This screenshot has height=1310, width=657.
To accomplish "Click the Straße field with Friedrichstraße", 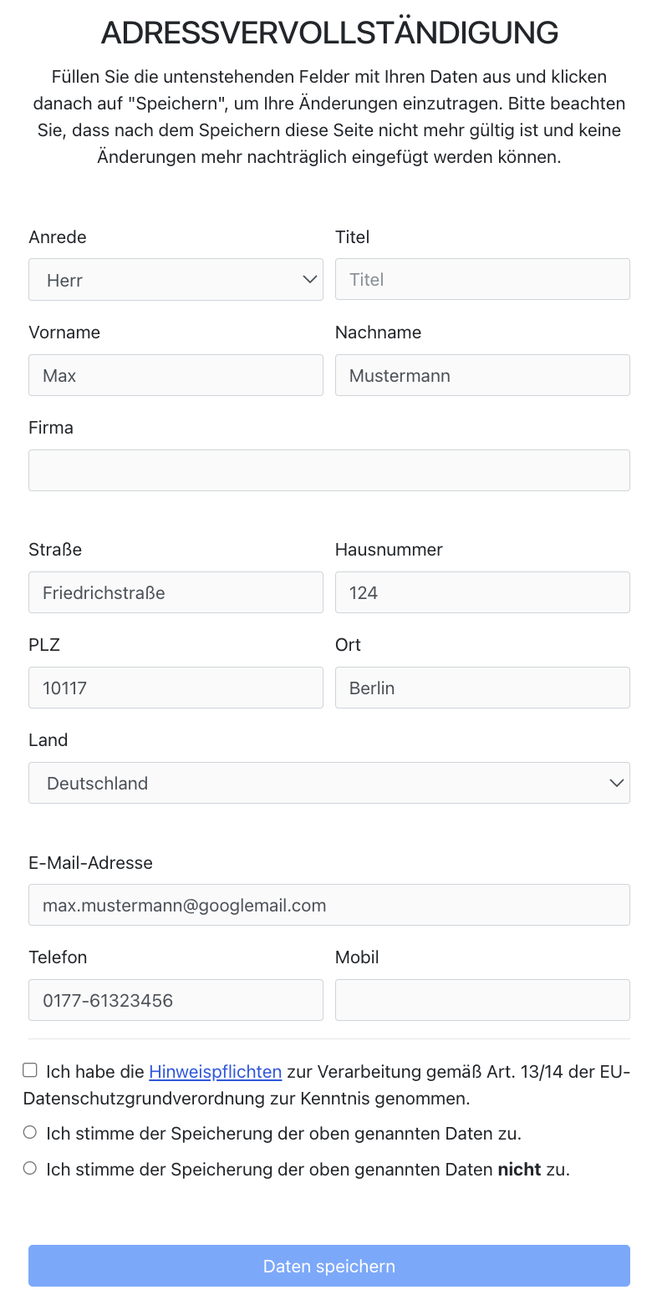I will 176,592.
